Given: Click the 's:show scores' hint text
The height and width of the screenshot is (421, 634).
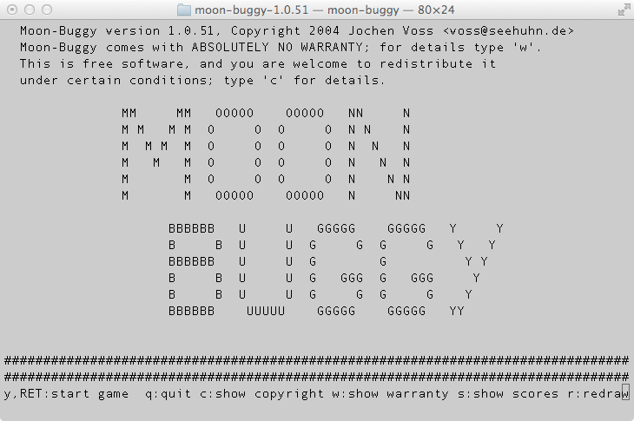Looking at the screenshot, I should [508, 393].
